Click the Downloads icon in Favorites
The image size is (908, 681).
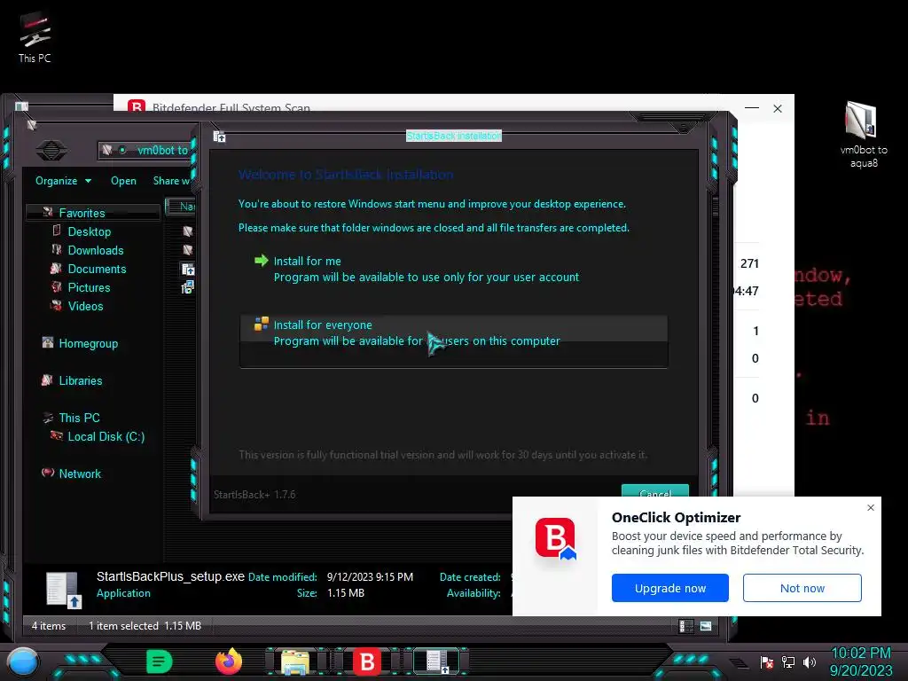57,249
